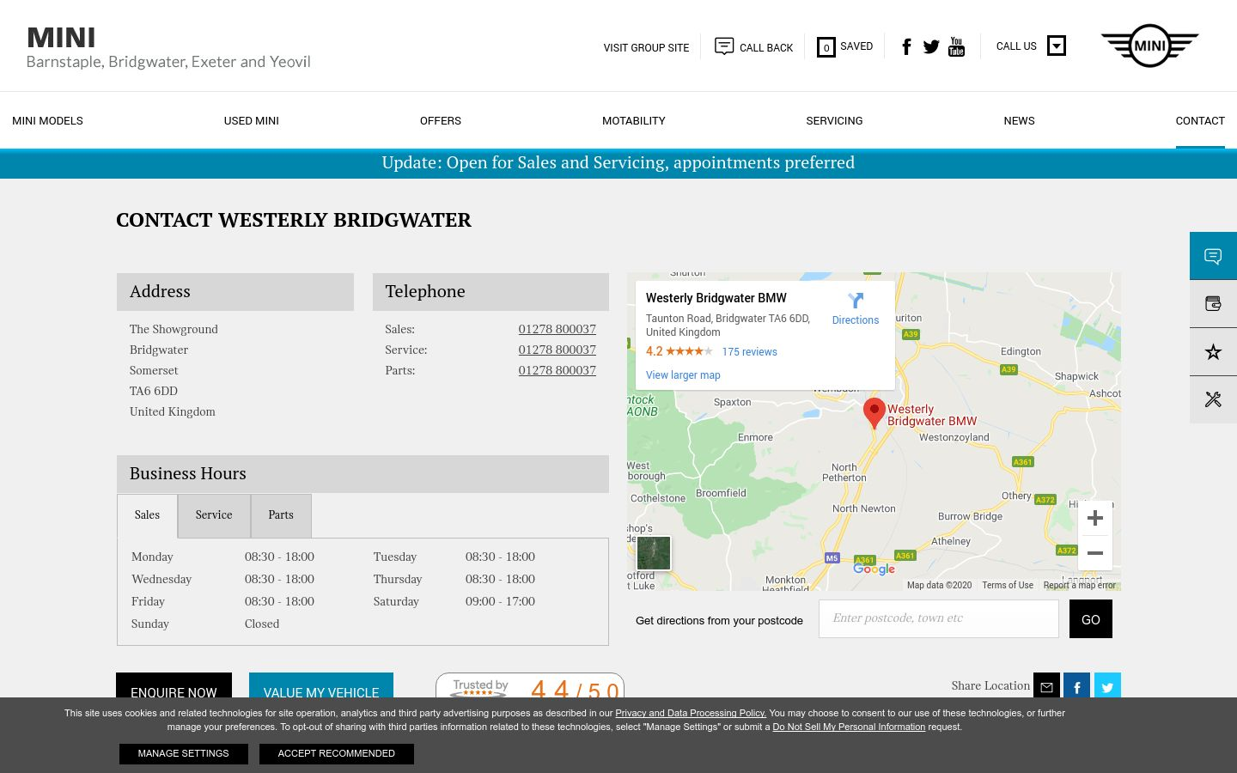The image size is (1237, 773).
Task: Switch map to satellite view thumbnail
Action: point(654,553)
